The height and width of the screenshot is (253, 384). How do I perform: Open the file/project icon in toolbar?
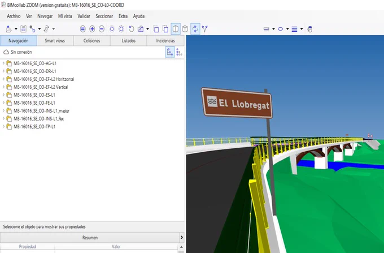point(8,29)
